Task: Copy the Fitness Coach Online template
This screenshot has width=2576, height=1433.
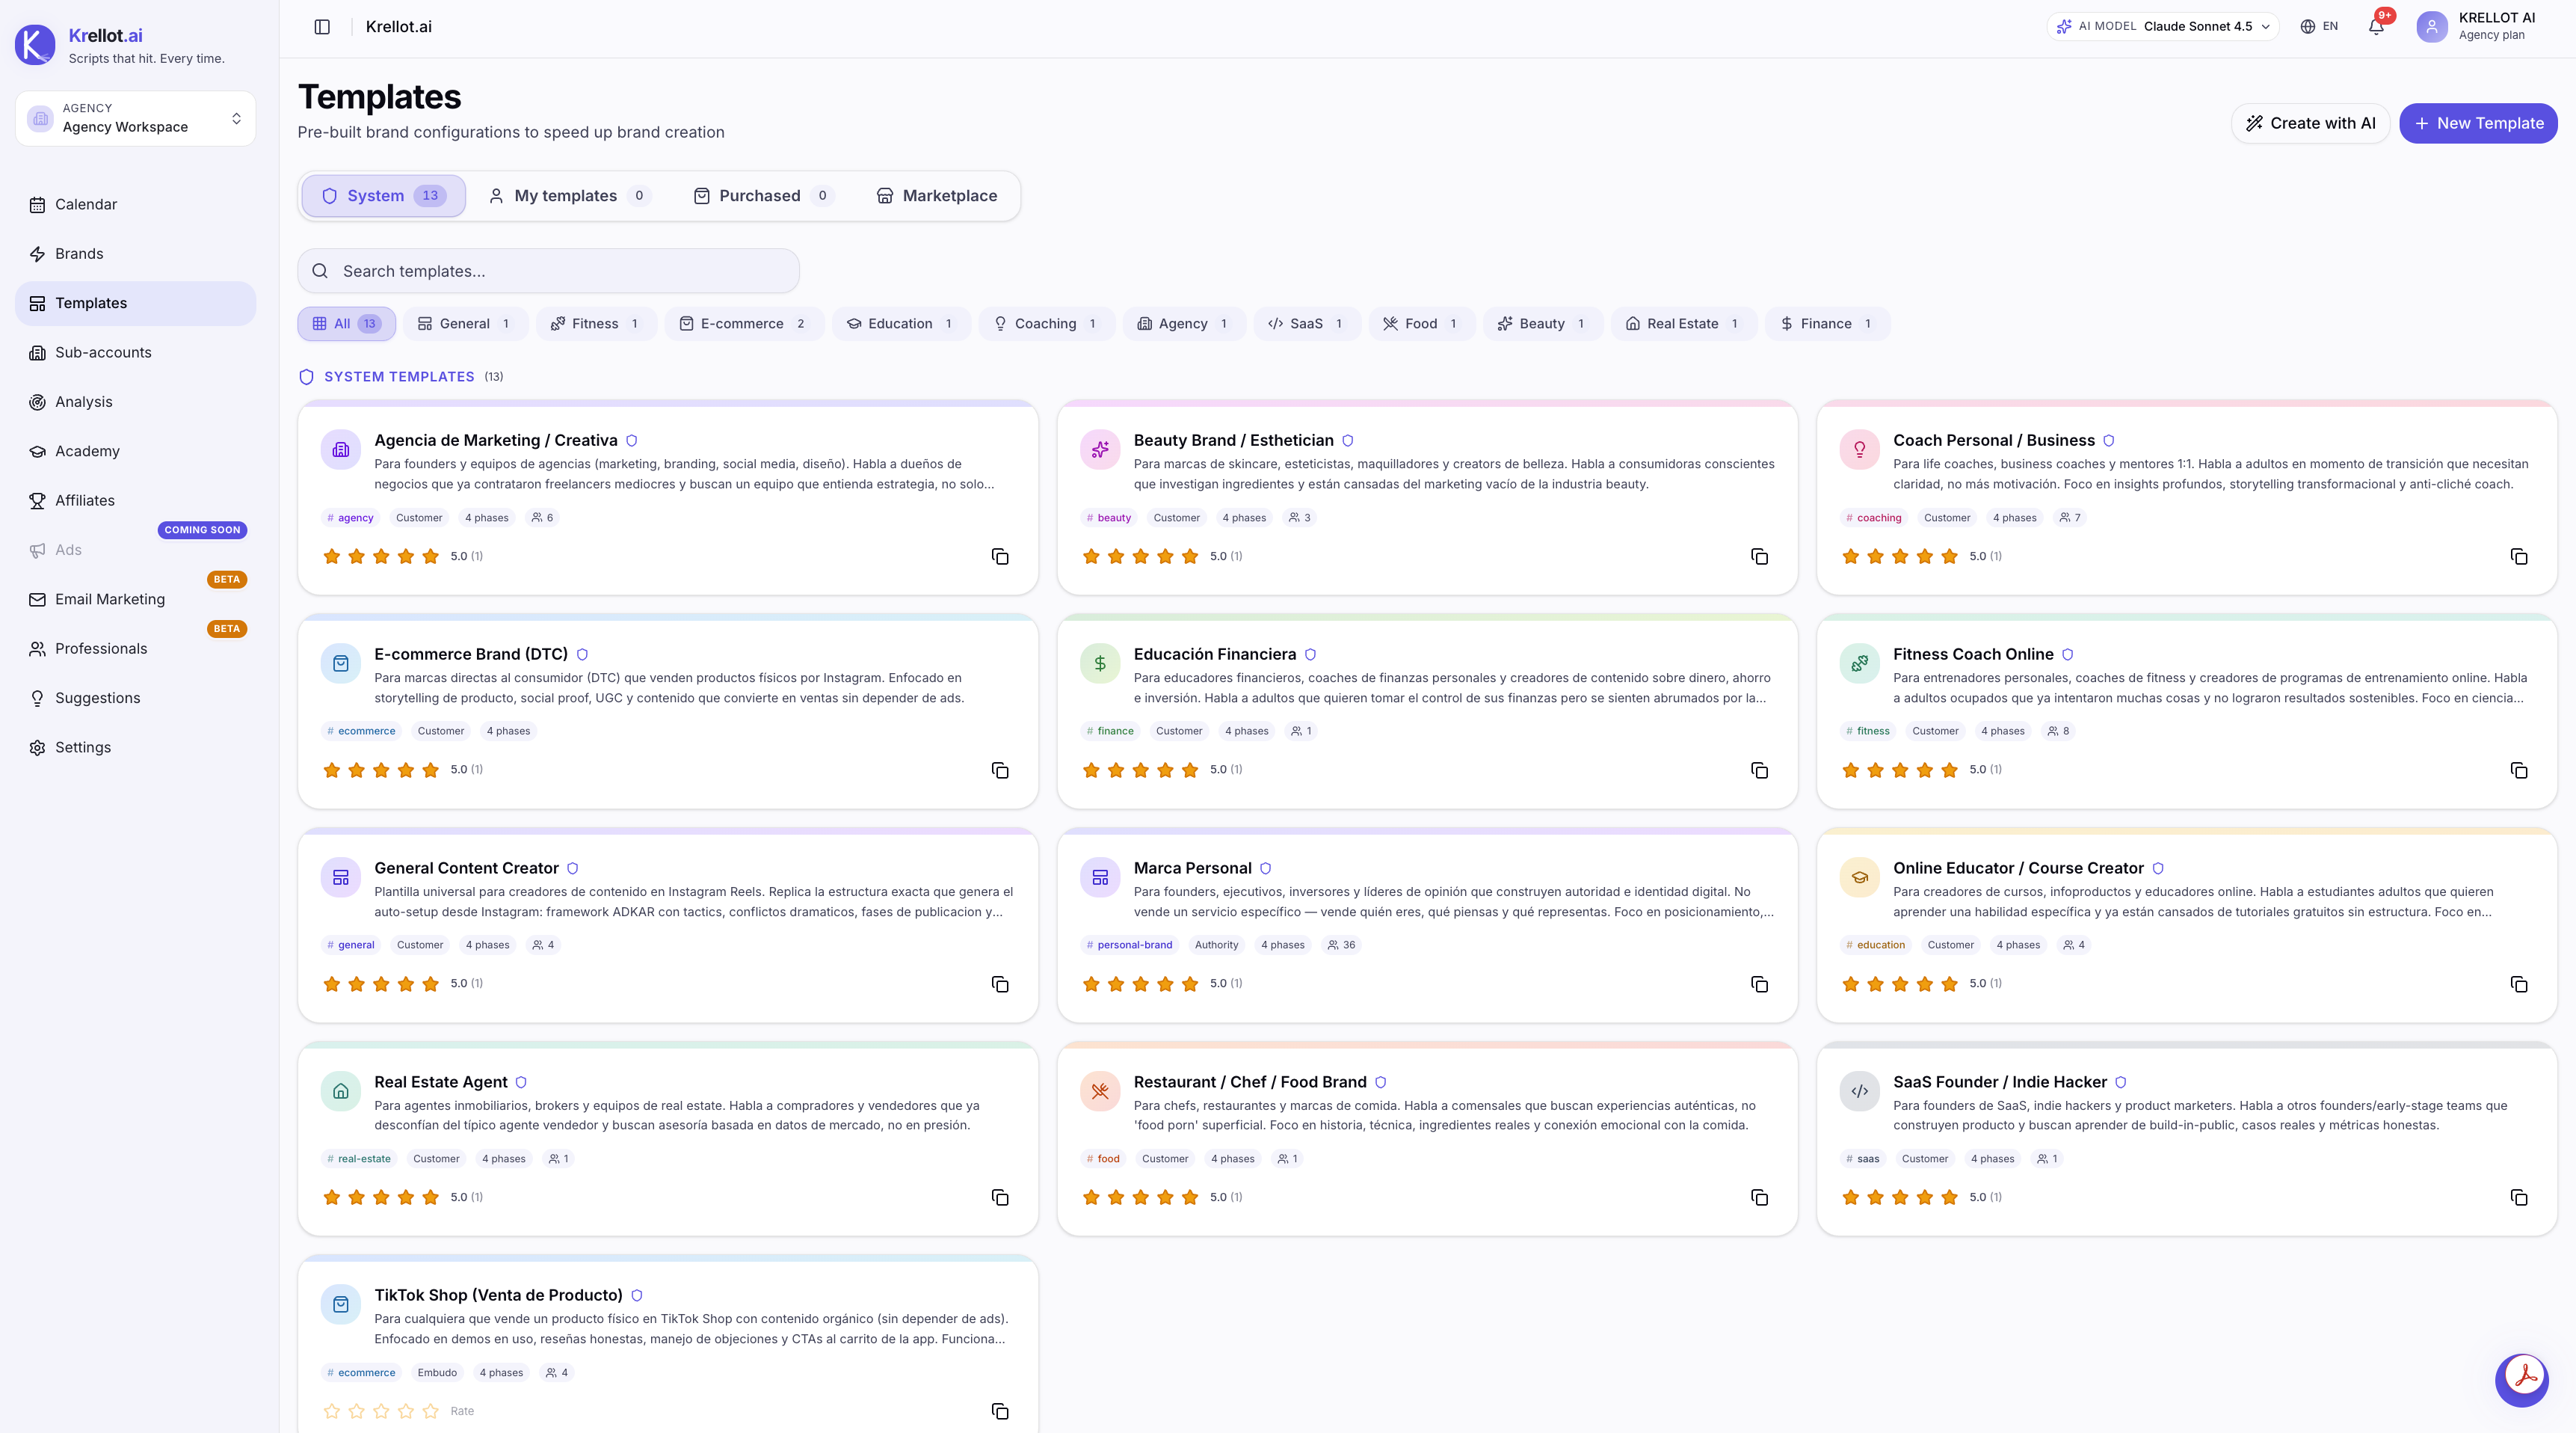Action: click(2519, 770)
